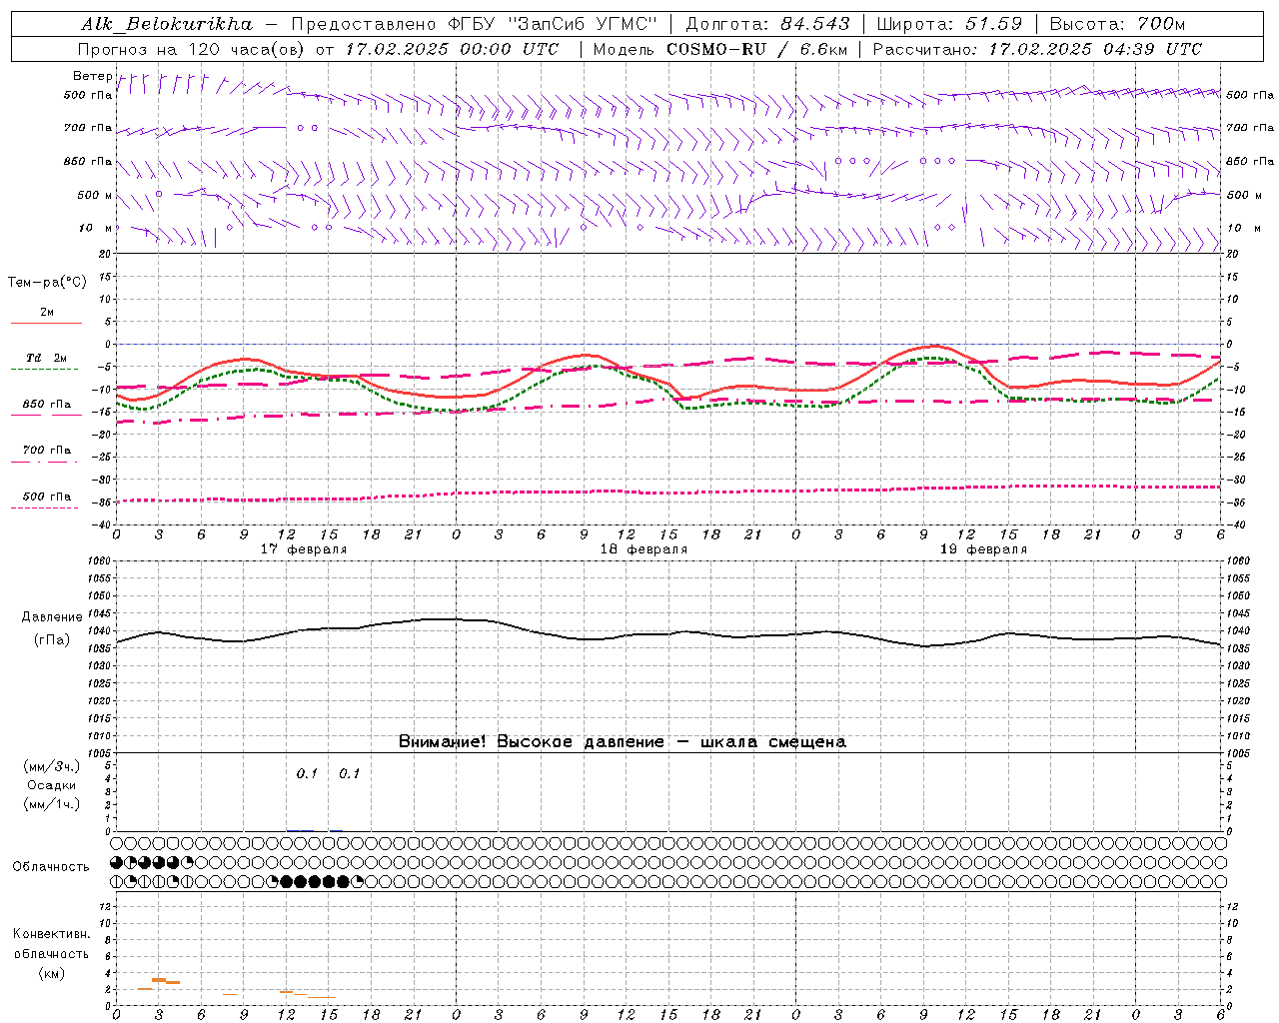1279x1023 pixels.
Task: Click the warning Внимание! Высокое давление – шкала смещена
Action: (623, 742)
